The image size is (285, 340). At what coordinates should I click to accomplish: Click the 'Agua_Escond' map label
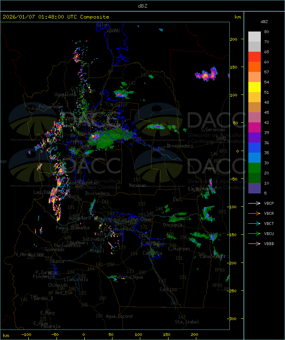pyautogui.click(x=119, y=316)
